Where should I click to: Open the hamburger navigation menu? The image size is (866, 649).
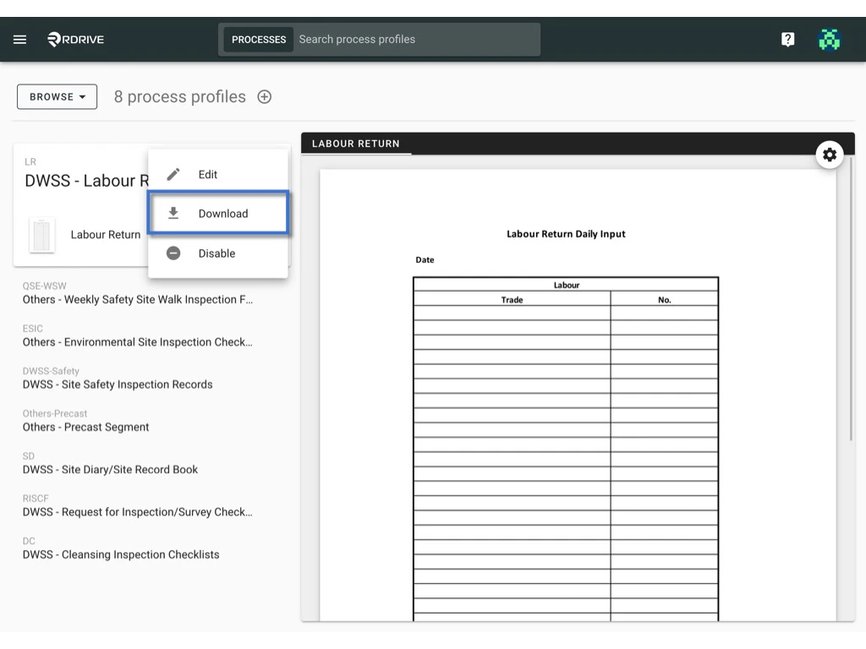click(x=19, y=39)
